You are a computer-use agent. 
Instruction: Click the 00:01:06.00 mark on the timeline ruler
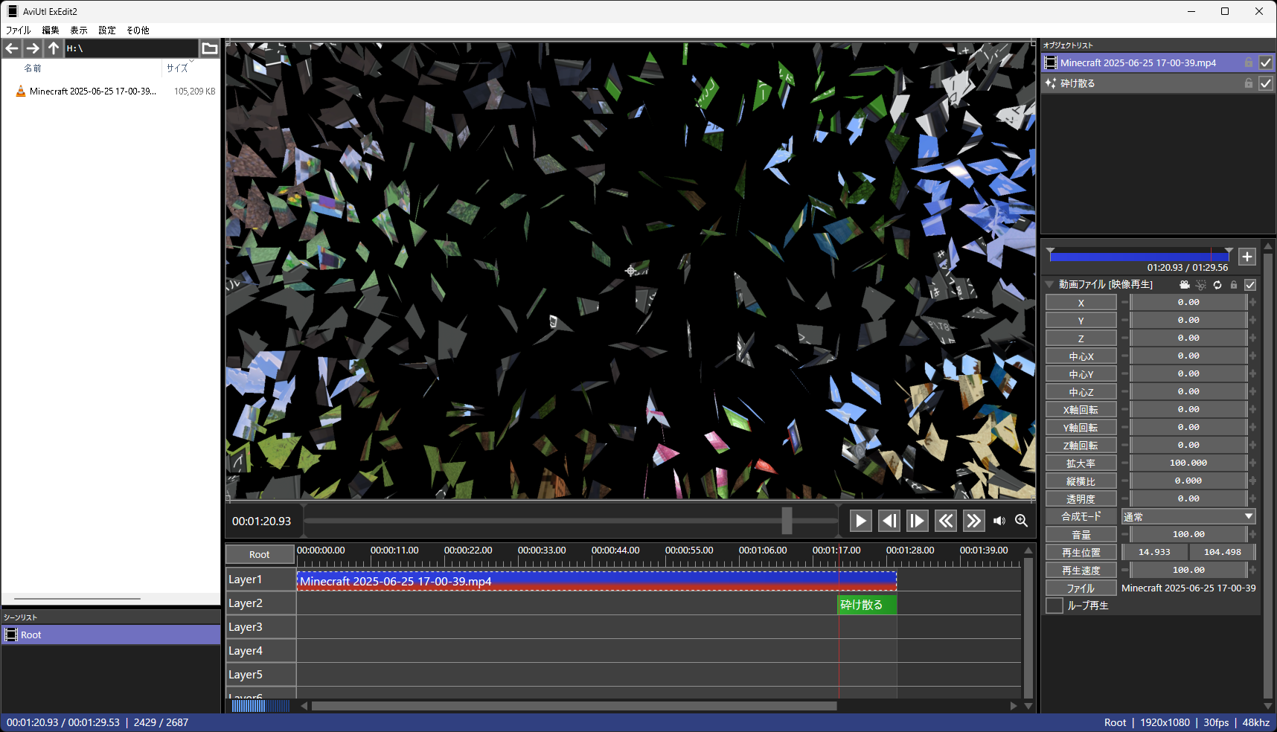(x=763, y=550)
